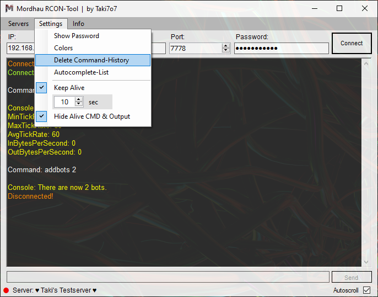
Task: Click the disabled Send button
Action: coord(352,277)
